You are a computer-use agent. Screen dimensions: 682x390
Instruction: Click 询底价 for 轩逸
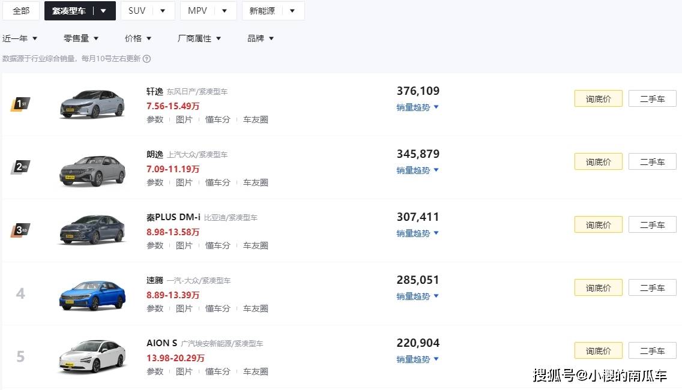(x=598, y=98)
